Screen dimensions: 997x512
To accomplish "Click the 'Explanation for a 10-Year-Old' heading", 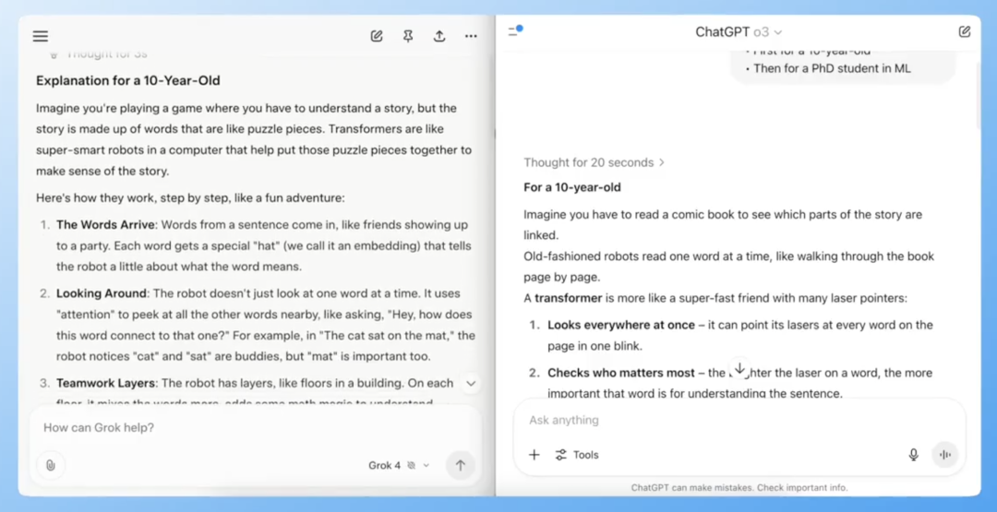I will (x=127, y=80).
